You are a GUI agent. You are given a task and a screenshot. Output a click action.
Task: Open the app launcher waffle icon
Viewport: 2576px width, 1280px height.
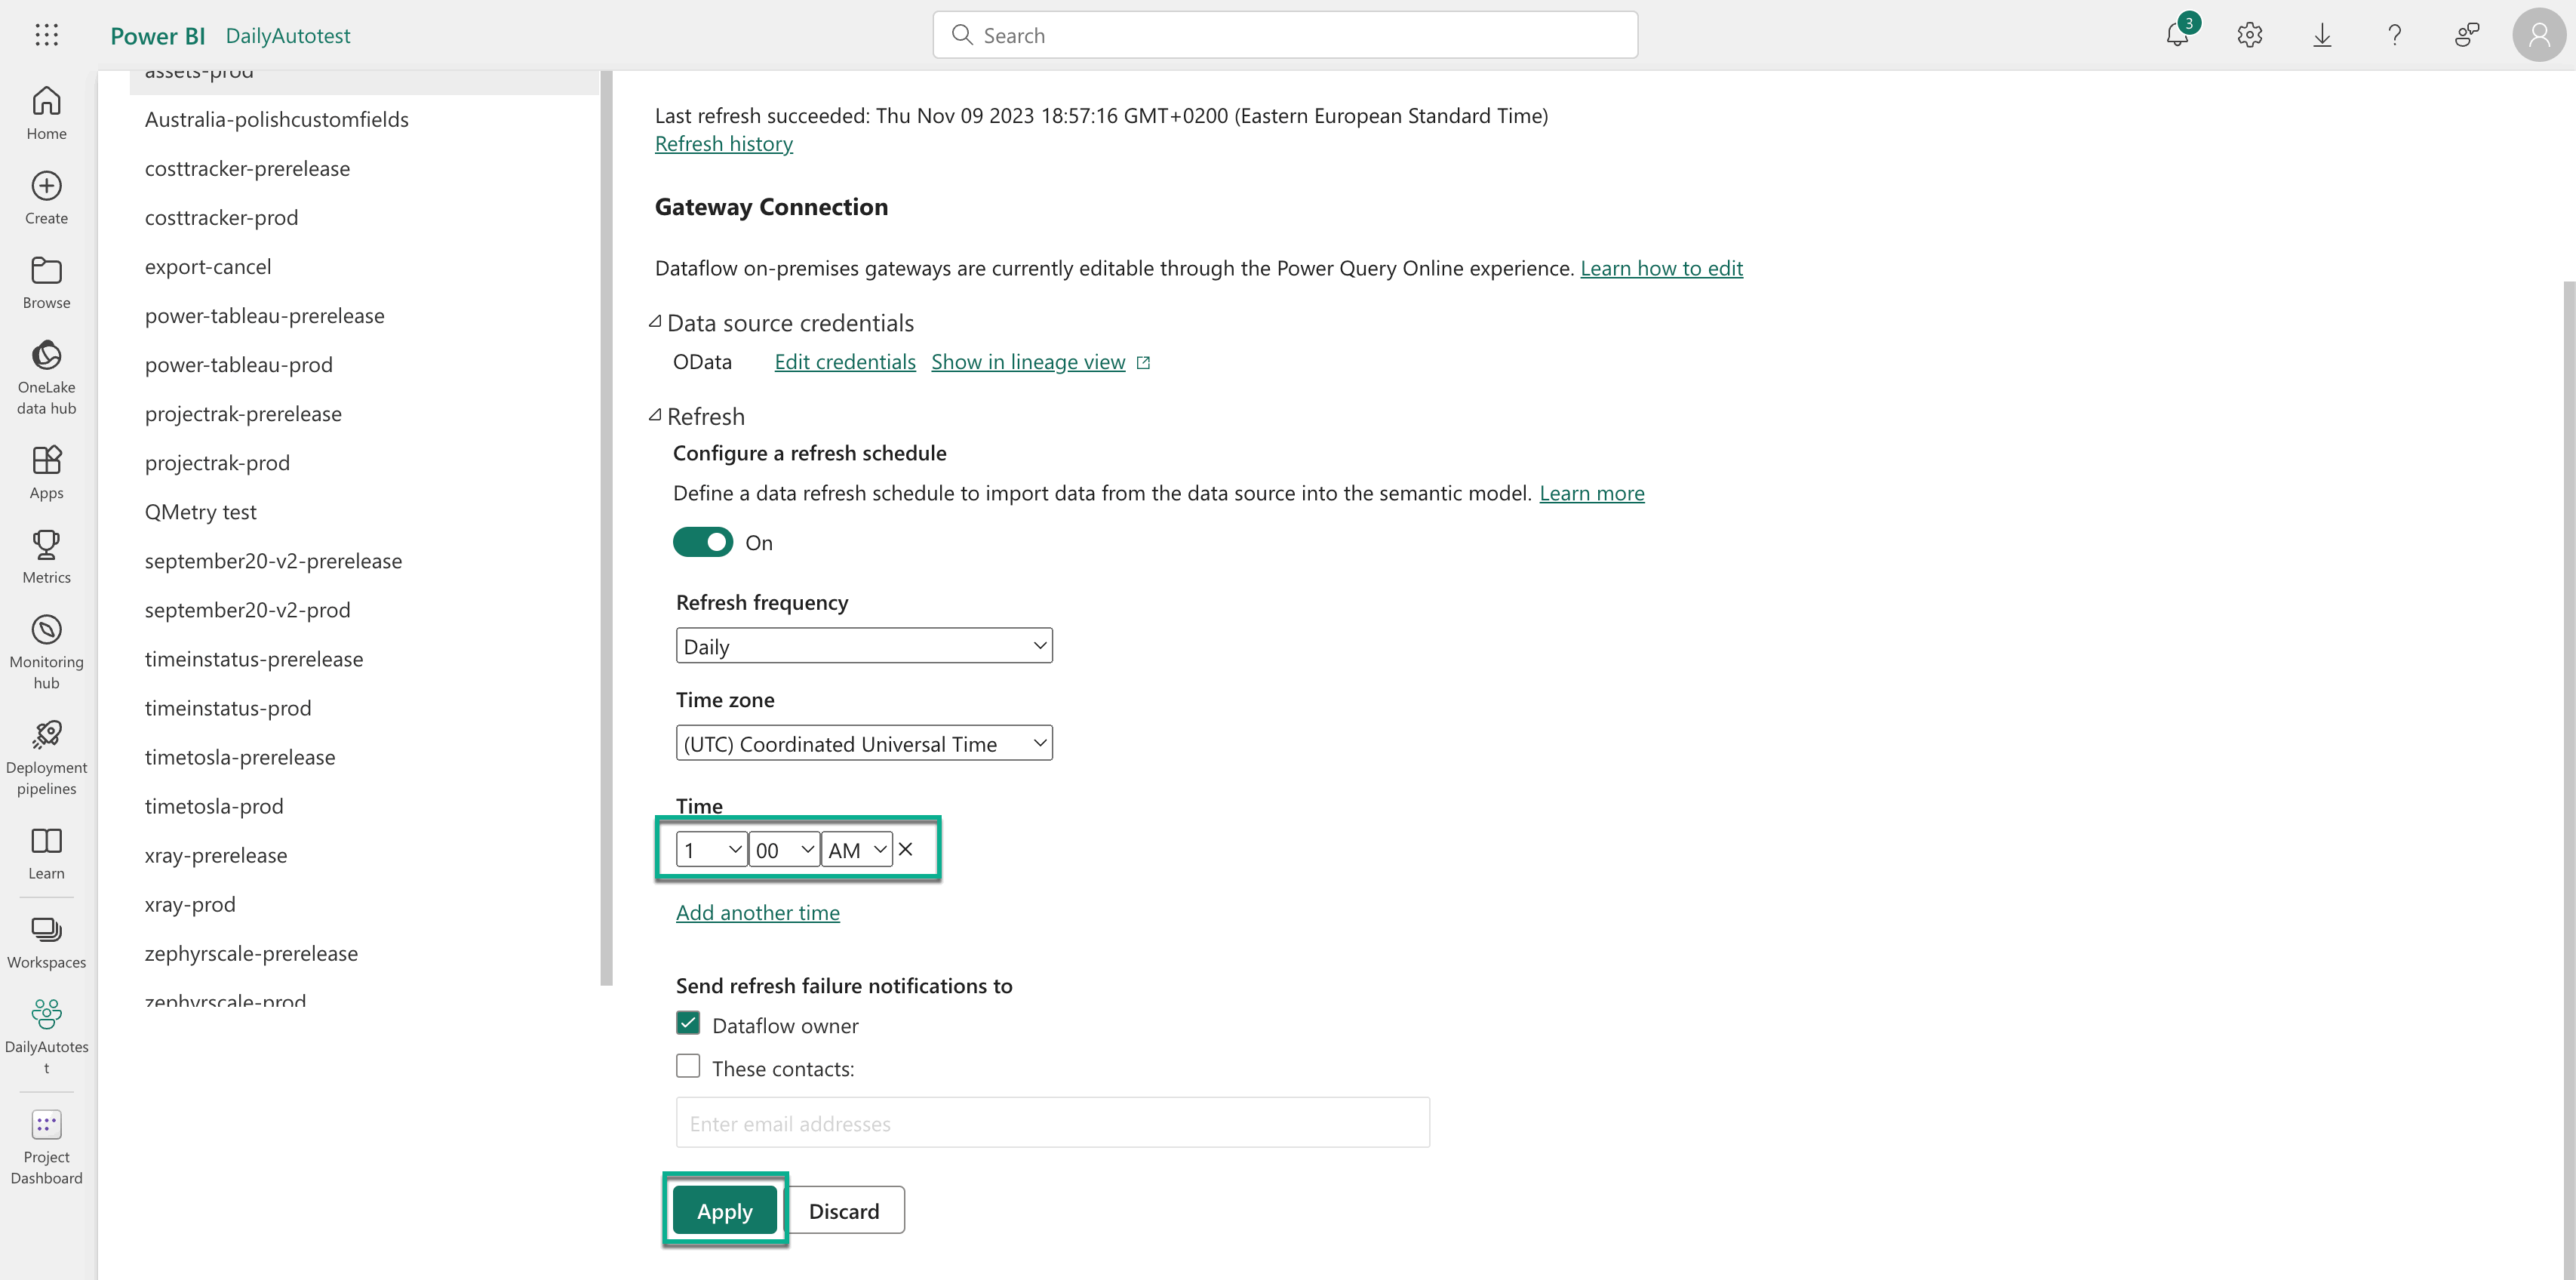click(46, 35)
